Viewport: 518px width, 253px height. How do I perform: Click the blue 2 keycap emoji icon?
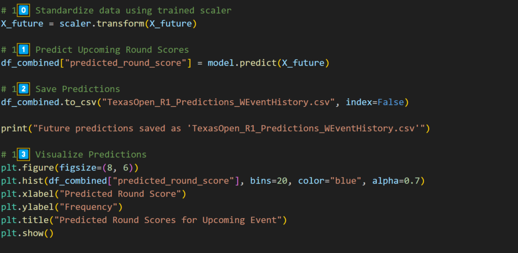23,89
